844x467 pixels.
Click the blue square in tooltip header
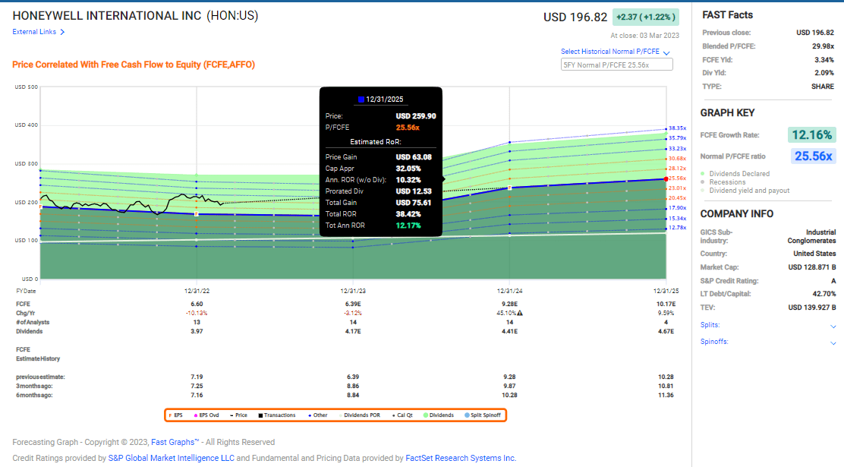click(x=361, y=99)
